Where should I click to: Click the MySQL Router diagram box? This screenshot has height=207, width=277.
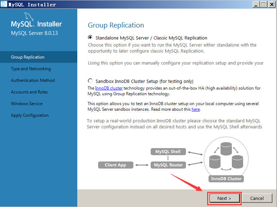tap(168, 165)
